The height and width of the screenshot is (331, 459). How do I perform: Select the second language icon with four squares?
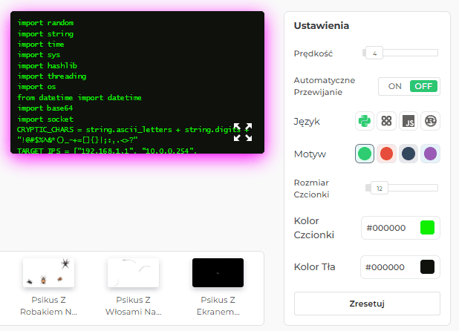coord(386,121)
